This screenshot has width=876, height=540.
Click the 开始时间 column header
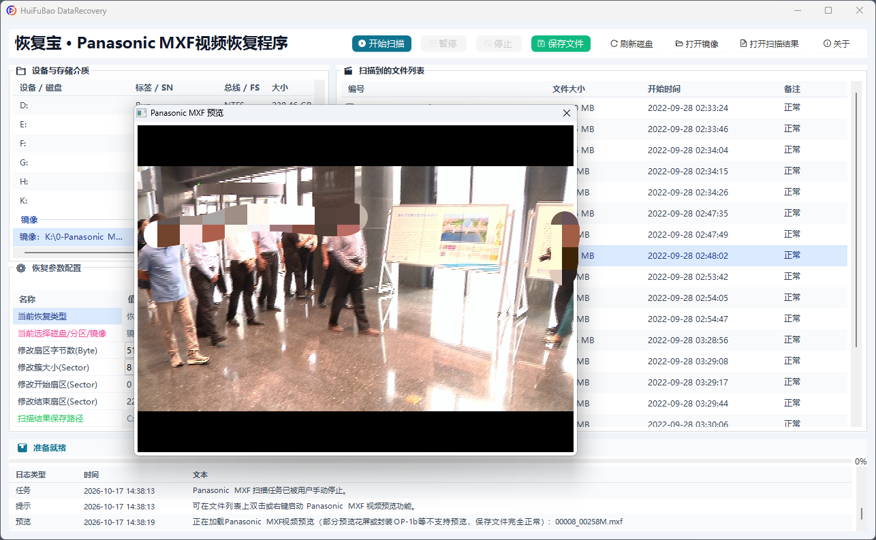(663, 89)
